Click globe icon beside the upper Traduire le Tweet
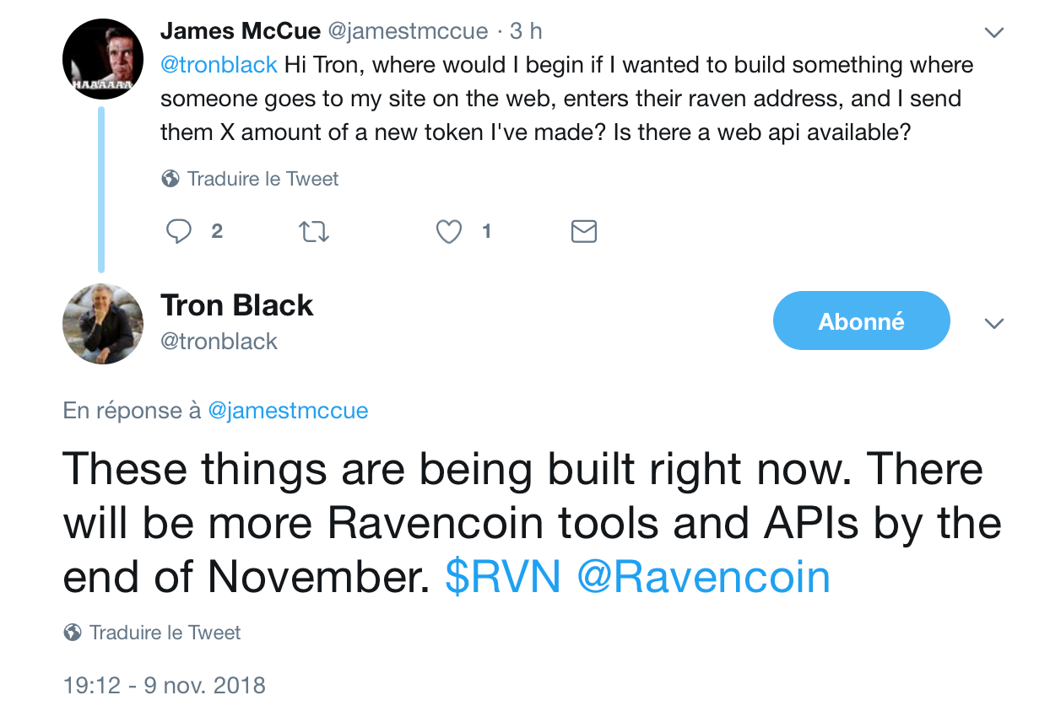Viewport: 1050px width, 722px height. click(170, 179)
